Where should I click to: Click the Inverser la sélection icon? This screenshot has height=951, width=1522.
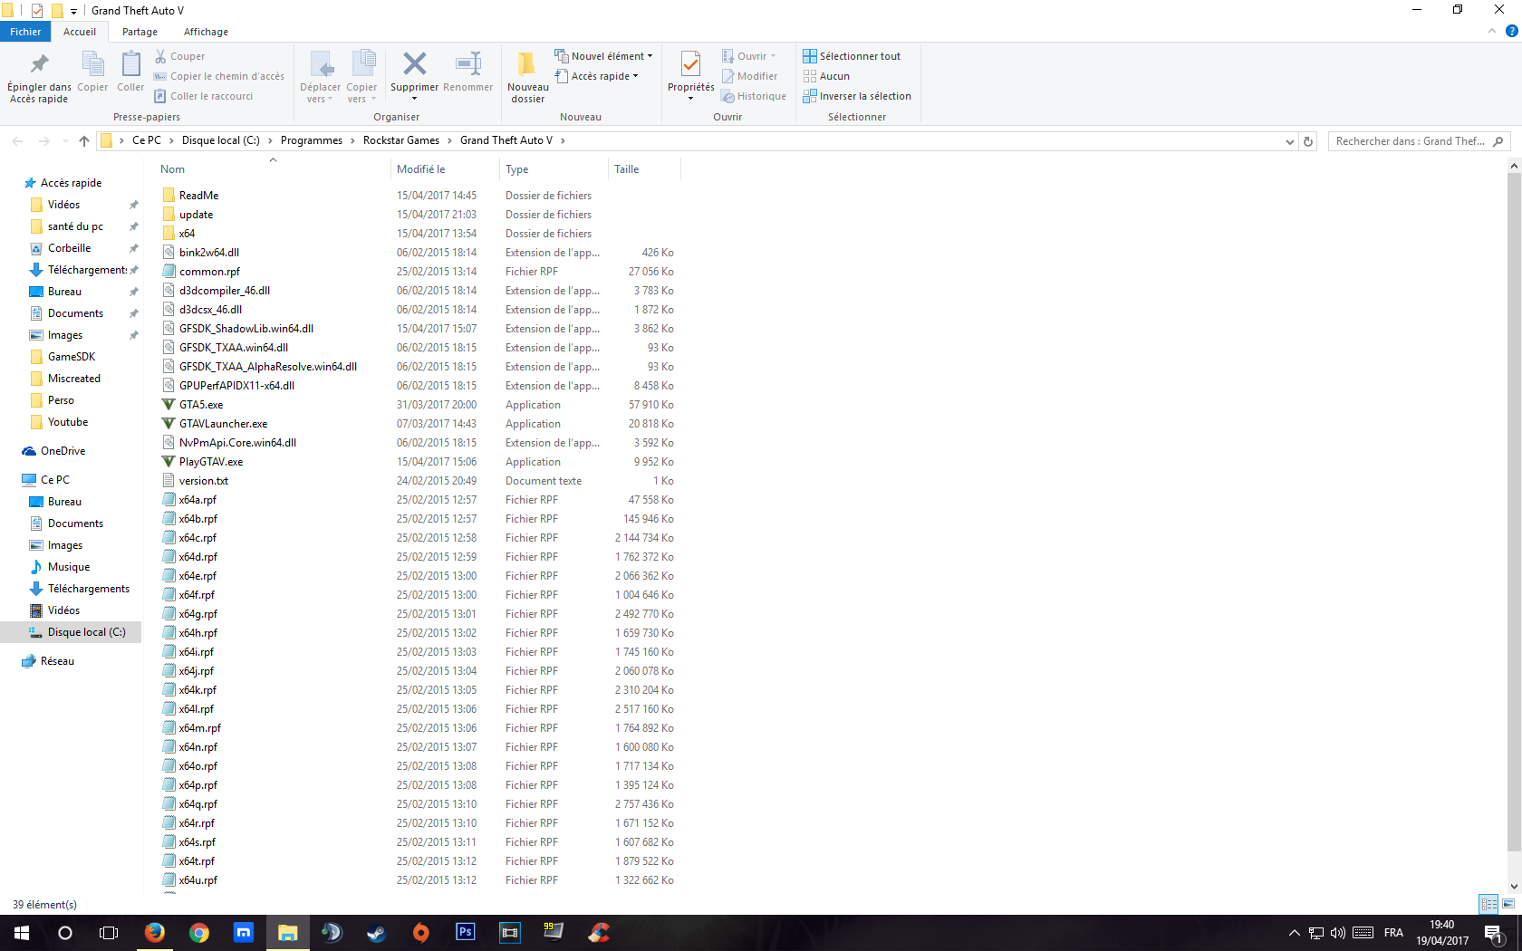(810, 96)
